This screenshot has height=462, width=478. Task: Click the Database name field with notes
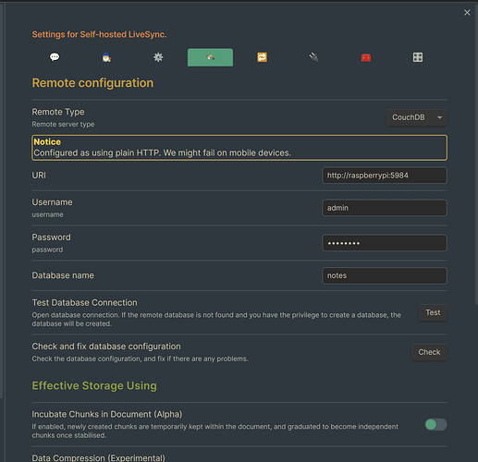pos(385,275)
